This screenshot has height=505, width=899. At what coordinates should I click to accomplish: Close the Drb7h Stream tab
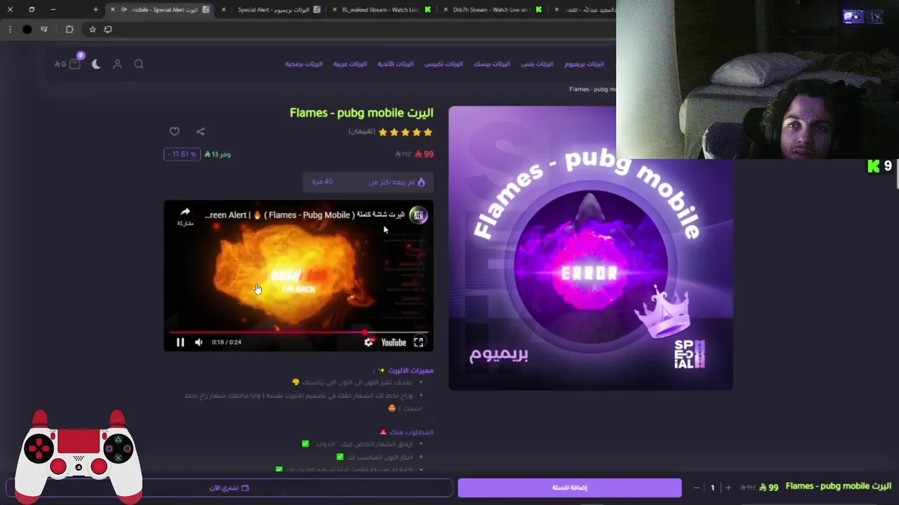pos(446,10)
